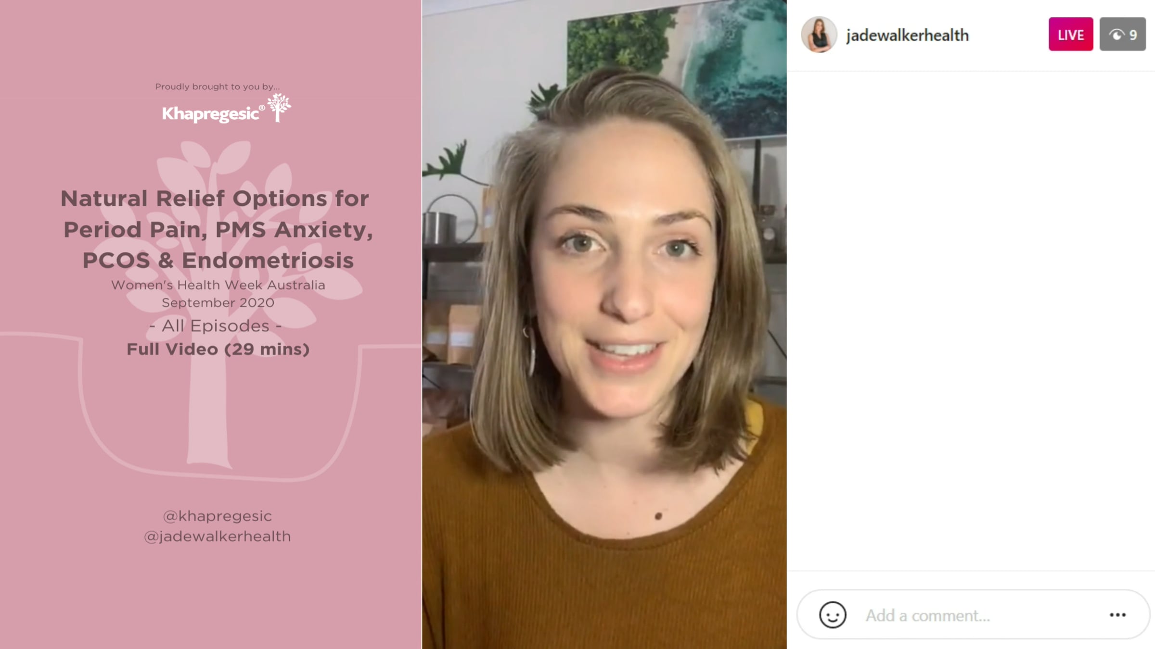
Task: Click the Proudly brought to you by caption
Action: (218, 87)
